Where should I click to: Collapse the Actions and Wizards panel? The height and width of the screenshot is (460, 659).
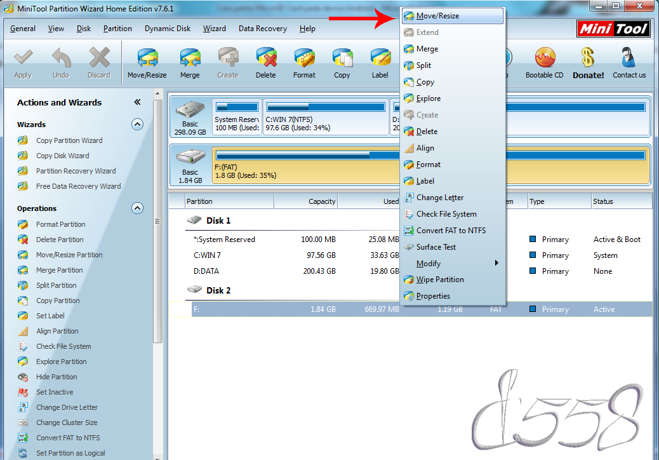tap(137, 102)
